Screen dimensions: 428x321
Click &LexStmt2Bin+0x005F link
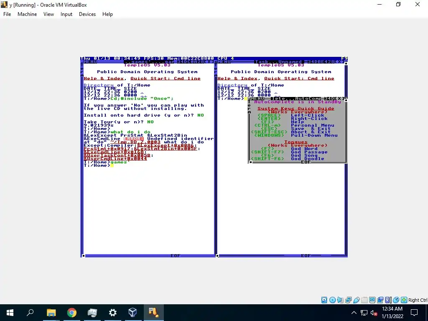pyautogui.click(x=166, y=148)
